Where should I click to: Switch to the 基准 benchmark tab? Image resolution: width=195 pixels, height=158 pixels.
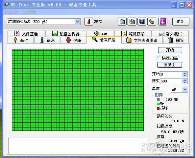click(21, 40)
